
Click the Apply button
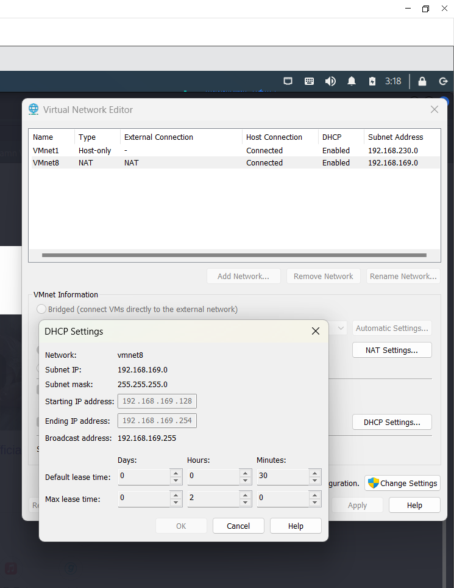[x=358, y=505]
